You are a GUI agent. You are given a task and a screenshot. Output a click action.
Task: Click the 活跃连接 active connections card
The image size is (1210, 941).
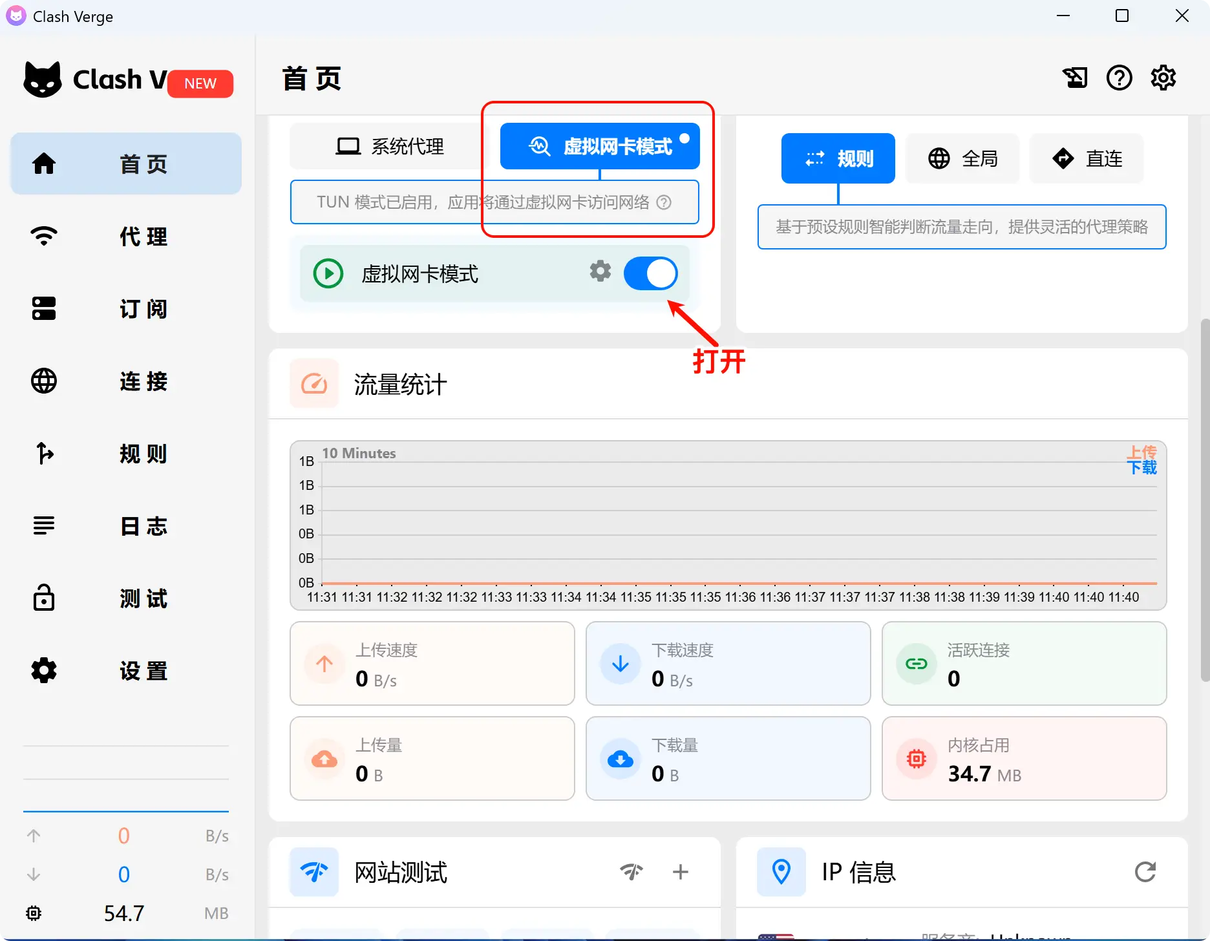click(1024, 663)
